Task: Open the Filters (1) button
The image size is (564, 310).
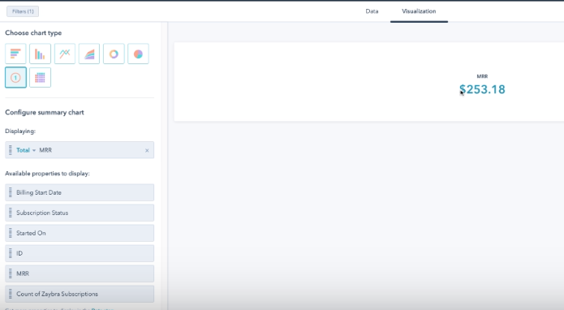Action: pyautogui.click(x=23, y=11)
